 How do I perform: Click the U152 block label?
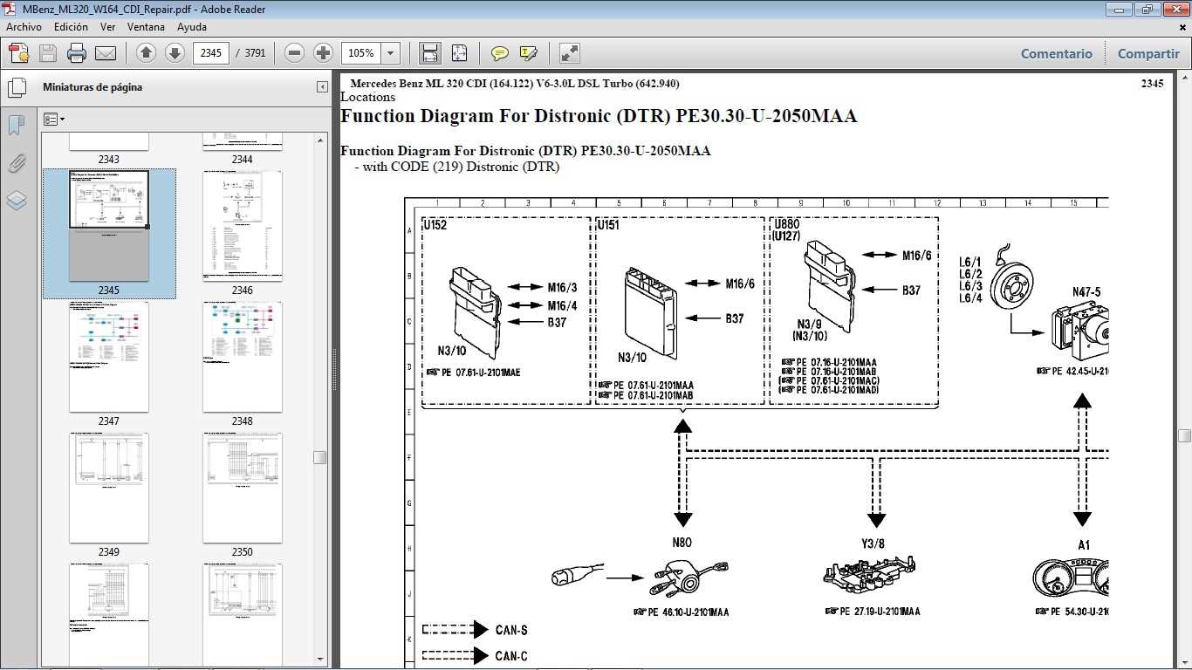[435, 225]
